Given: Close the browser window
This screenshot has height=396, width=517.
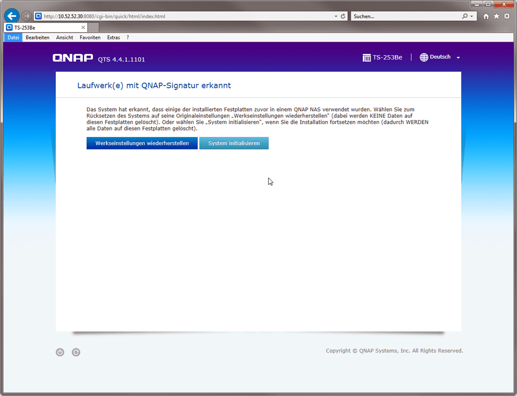Looking at the screenshot, I should [x=504, y=4].
